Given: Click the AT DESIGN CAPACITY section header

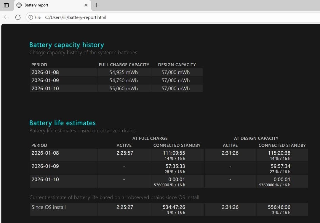Looking at the screenshot, I should click(256, 138).
